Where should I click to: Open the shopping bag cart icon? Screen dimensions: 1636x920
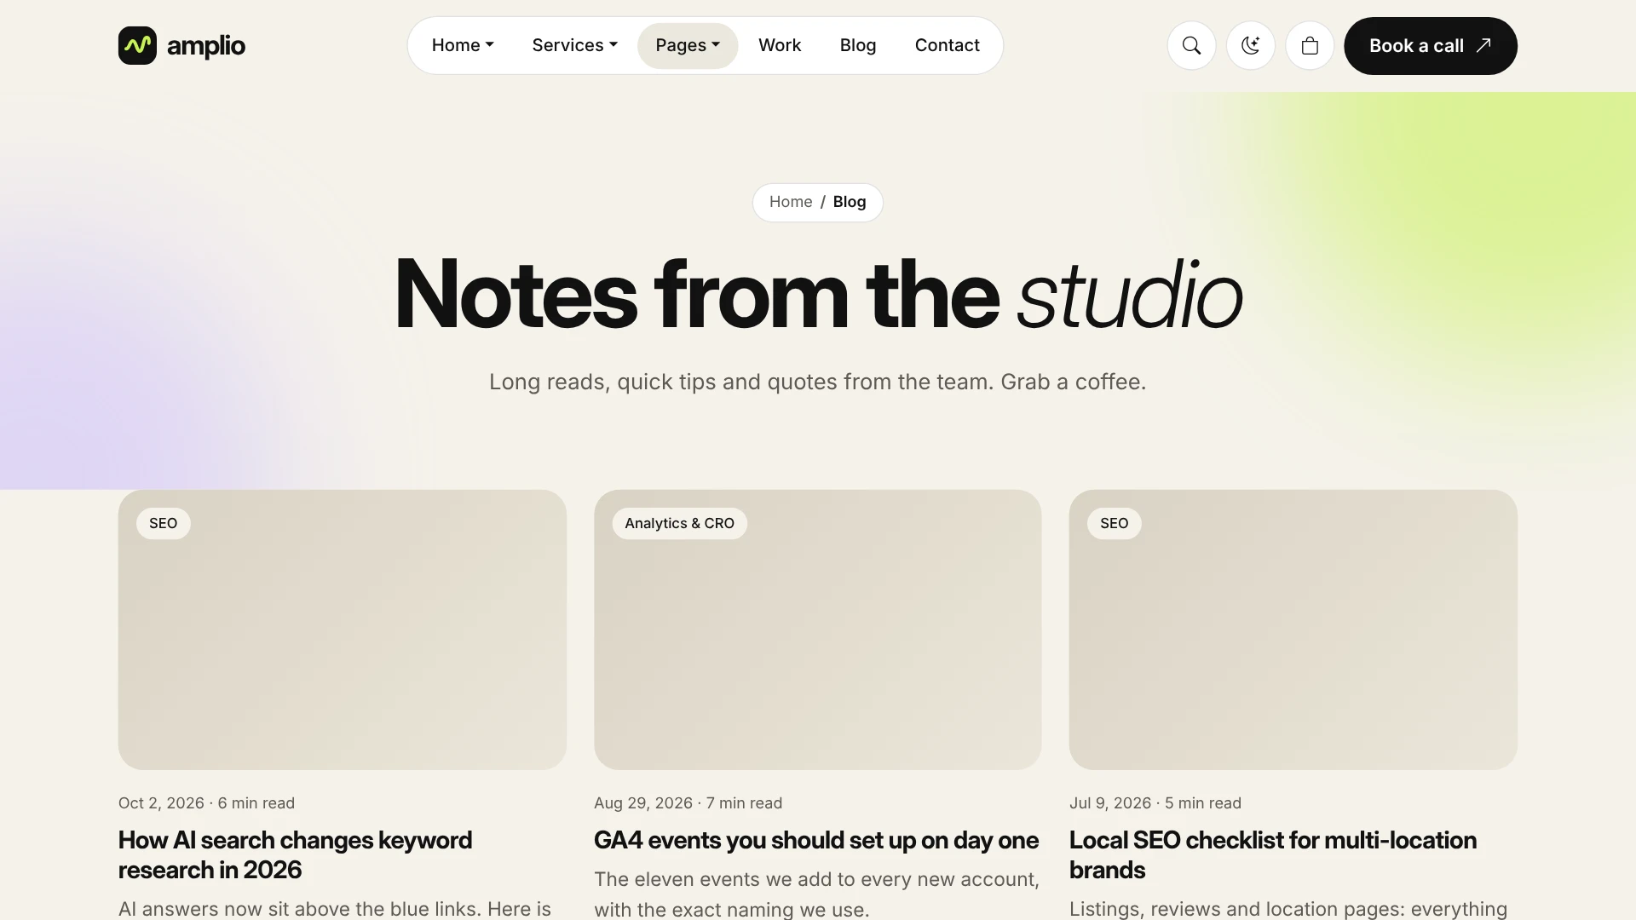pos(1310,46)
